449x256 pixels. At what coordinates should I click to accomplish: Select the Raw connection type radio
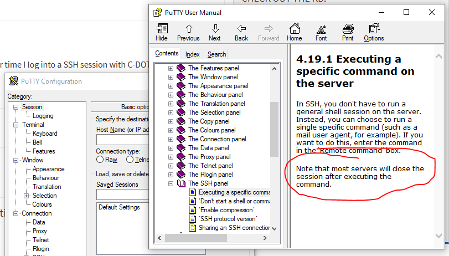[x=100, y=160]
